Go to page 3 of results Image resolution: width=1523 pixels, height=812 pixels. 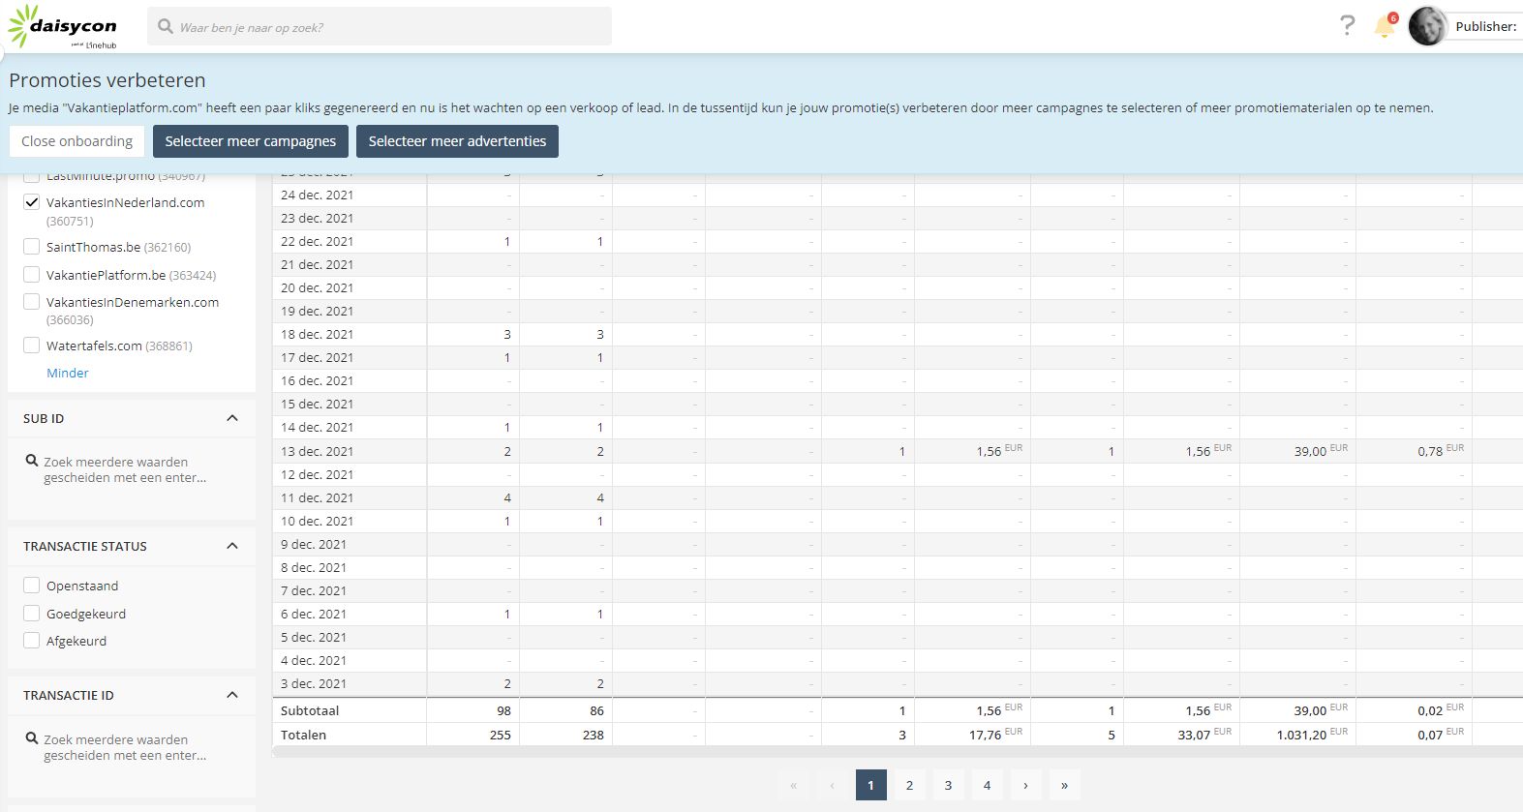(949, 785)
